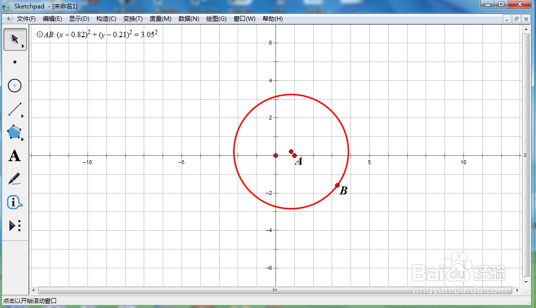The height and width of the screenshot is (308, 536).
Task: Select the Arrow selection tool
Action: point(15,40)
